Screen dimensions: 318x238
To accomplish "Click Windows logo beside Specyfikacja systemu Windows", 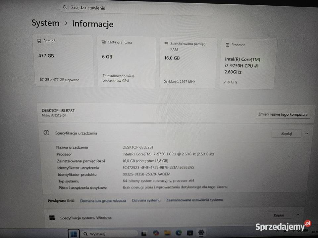I will click(x=52, y=218).
